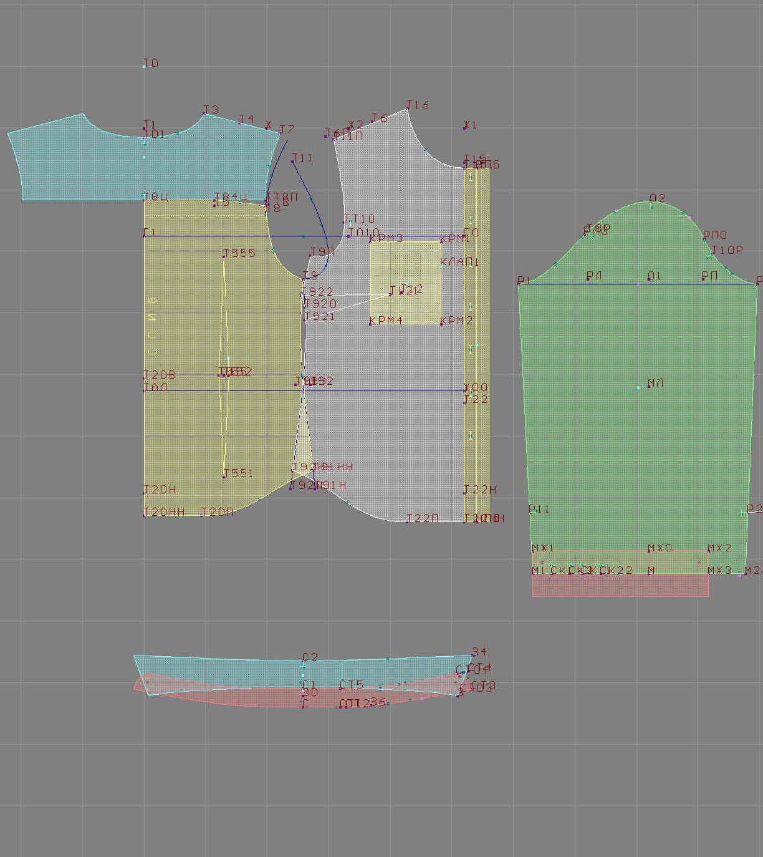Screen dimensions: 763x857
Task: Select point КРМ4 at pocket corner
Action: click(x=370, y=324)
